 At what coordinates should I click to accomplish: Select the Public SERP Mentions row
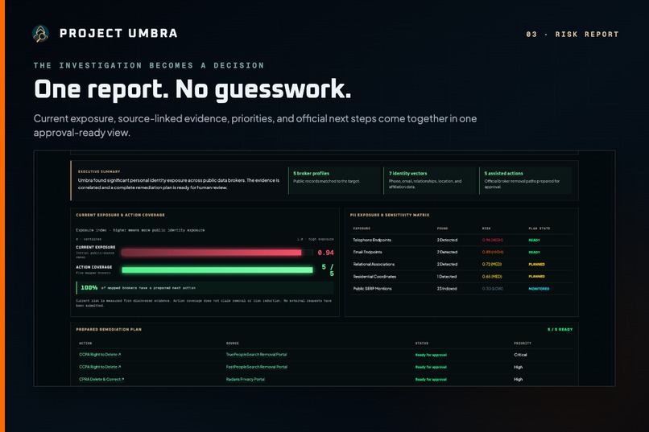pos(461,289)
